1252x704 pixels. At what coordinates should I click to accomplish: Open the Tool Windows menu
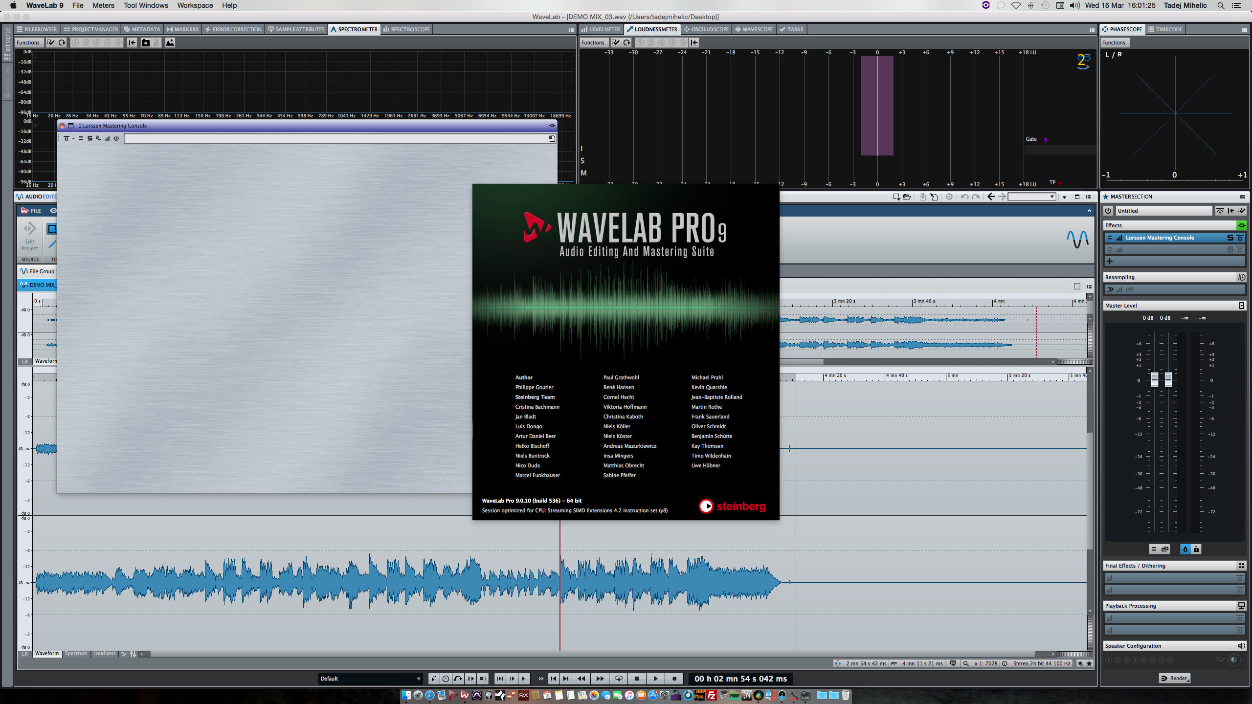[x=146, y=5]
